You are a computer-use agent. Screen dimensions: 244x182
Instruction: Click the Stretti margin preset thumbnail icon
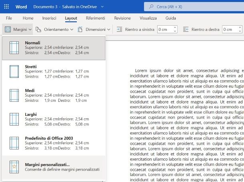14,72
